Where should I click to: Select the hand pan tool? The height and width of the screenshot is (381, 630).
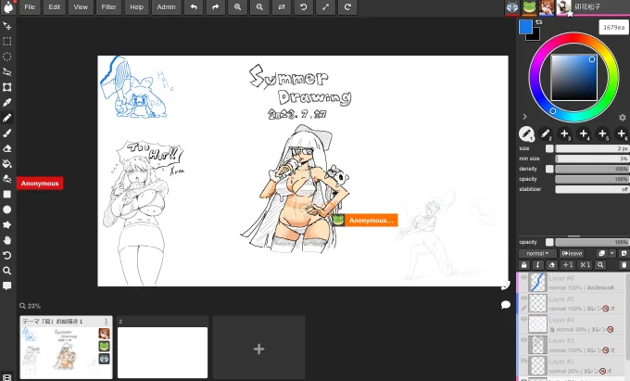point(6,240)
